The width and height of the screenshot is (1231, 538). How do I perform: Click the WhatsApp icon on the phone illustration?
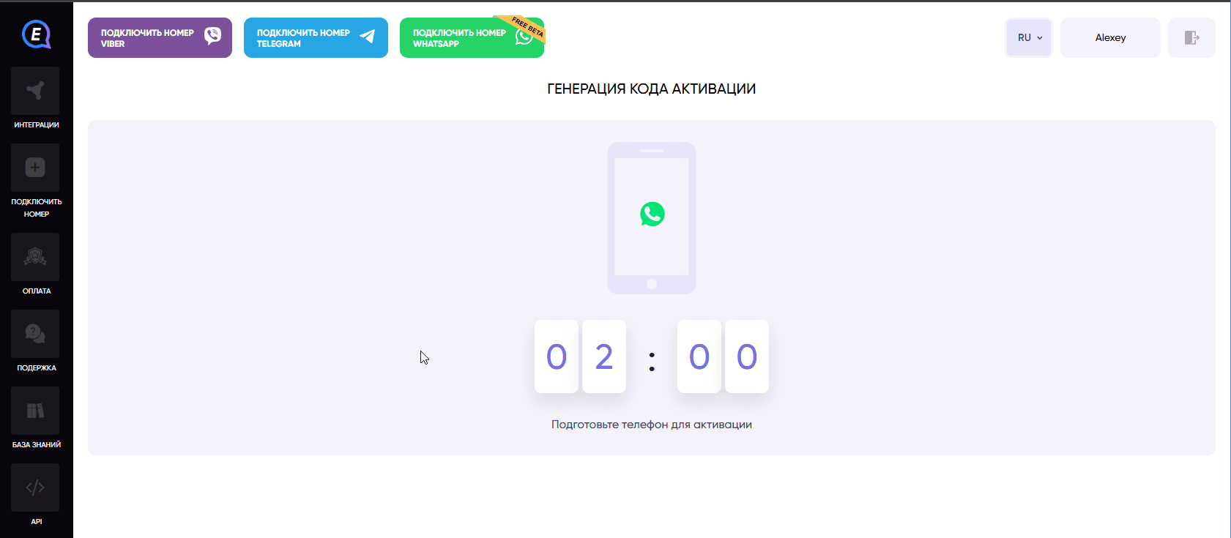pos(652,214)
